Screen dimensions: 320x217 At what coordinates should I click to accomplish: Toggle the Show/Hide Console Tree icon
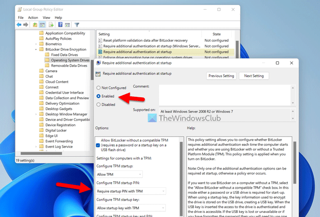click(x=42, y=25)
